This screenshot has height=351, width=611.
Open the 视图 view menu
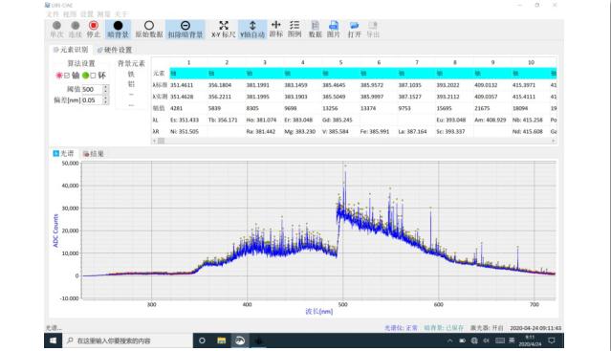coord(70,14)
